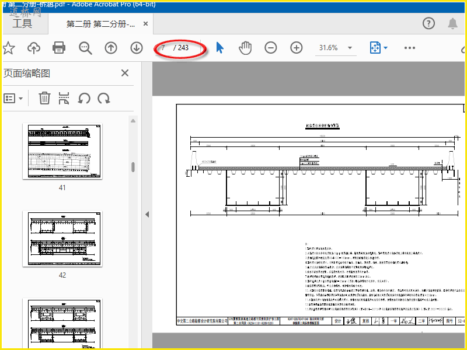467x350 pixels.
Task: Choose the selection arrow tool
Action: 220,48
